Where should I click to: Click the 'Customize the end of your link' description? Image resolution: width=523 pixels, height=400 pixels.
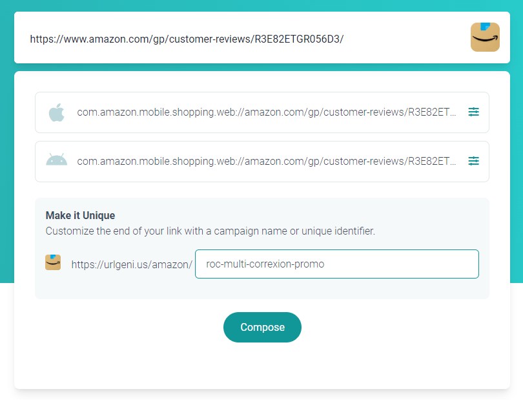click(210, 231)
